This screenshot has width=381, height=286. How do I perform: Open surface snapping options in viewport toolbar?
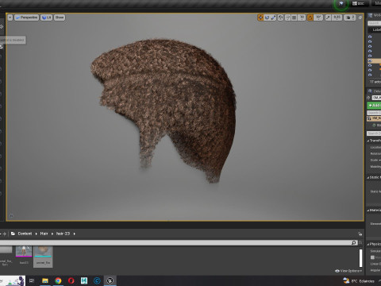[287, 17]
